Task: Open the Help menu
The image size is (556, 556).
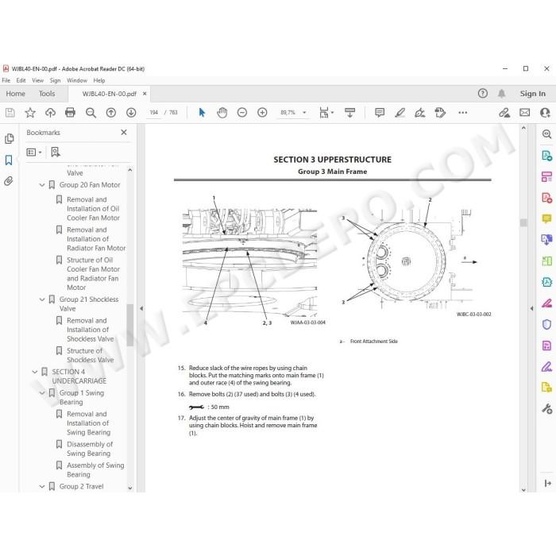Action: coord(99,80)
